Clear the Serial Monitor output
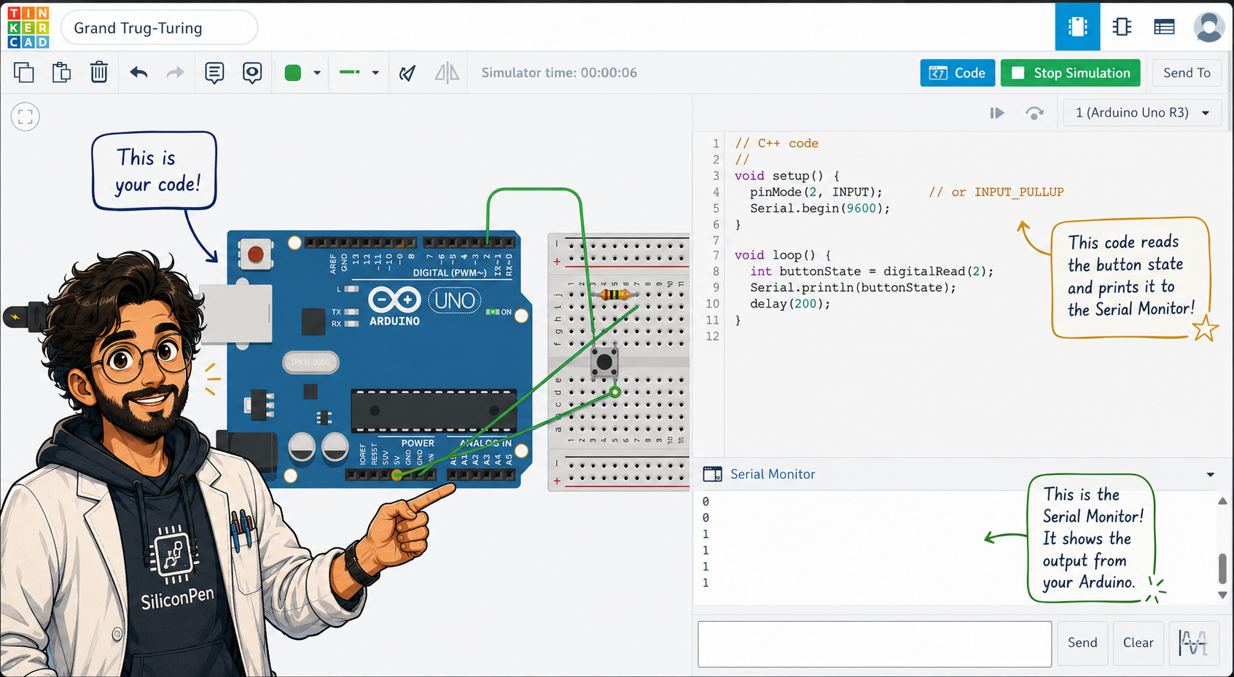 tap(1138, 643)
